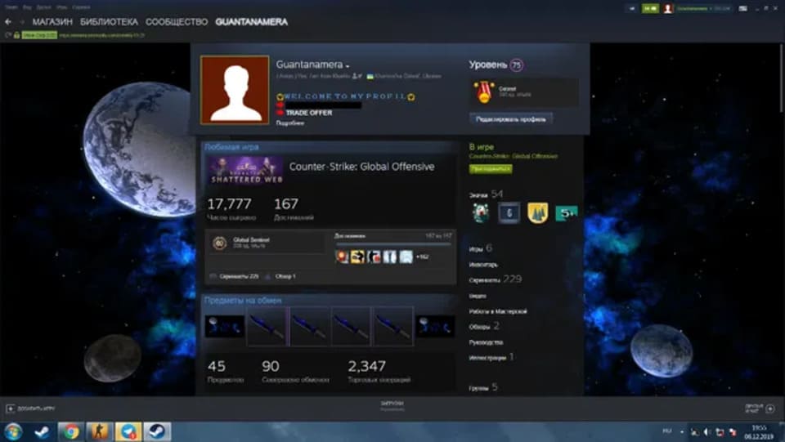The height and width of the screenshot is (442, 785).
Task: Open Google Chrome from the taskbar
Action: (x=71, y=431)
